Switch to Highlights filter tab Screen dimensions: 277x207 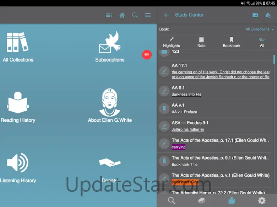[172, 42]
